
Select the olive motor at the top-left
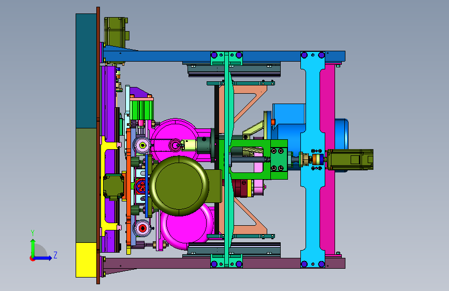[x=116, y=32]
